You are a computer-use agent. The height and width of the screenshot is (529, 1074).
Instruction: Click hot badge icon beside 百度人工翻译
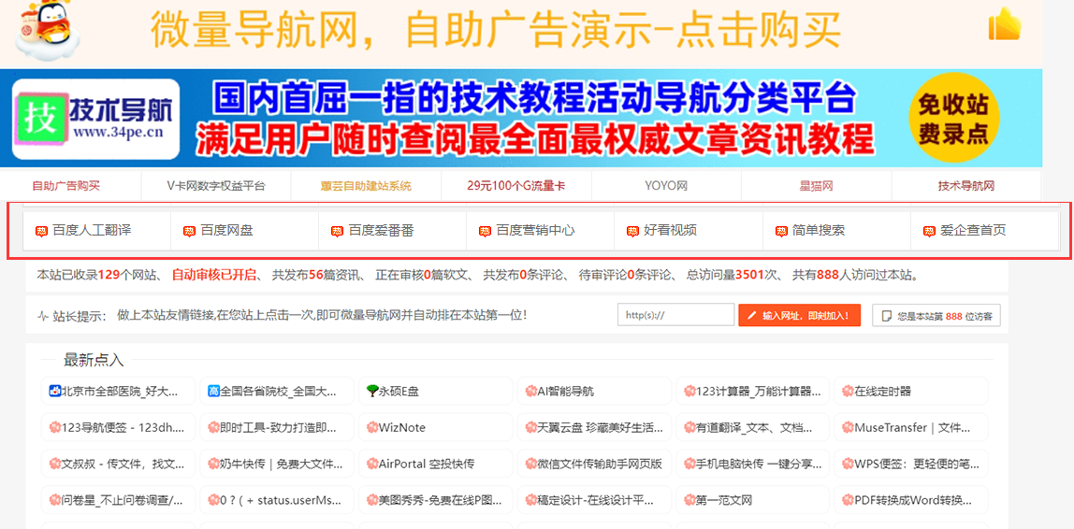tap(41, 231)
